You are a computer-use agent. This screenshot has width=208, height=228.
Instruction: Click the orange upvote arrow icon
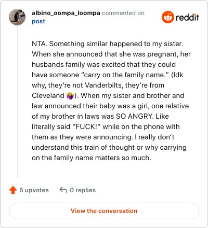[13, 190]
